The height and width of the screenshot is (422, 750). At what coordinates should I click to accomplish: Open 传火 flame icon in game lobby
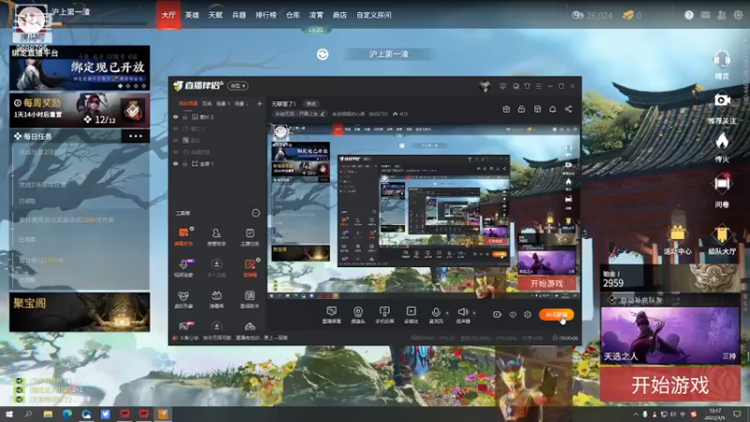pyautogui.click(x=722, y=147)
